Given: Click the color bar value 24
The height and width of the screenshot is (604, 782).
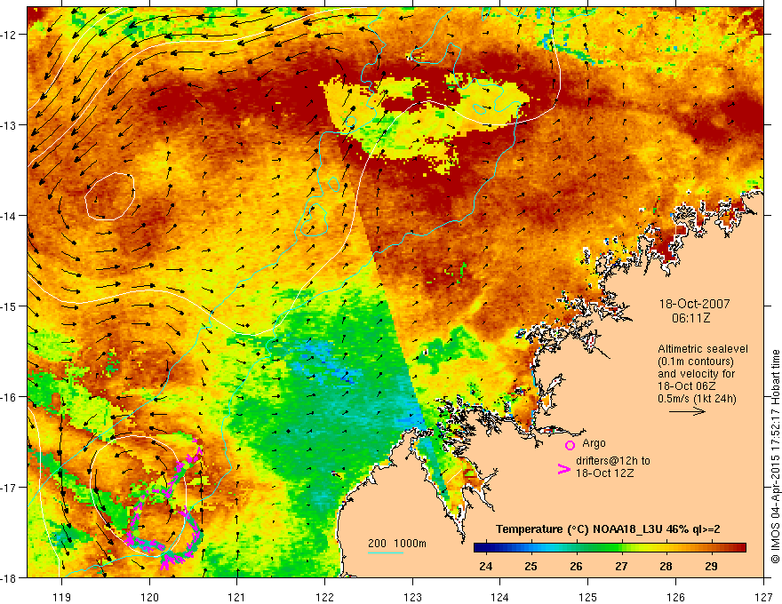Looking at the screenshot, I should tap(486, 566).
